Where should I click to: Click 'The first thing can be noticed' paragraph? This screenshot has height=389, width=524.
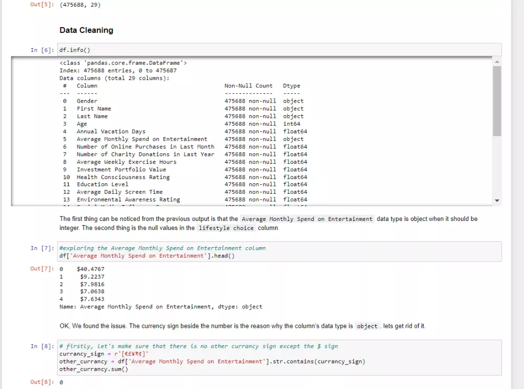tap(268, 224)
